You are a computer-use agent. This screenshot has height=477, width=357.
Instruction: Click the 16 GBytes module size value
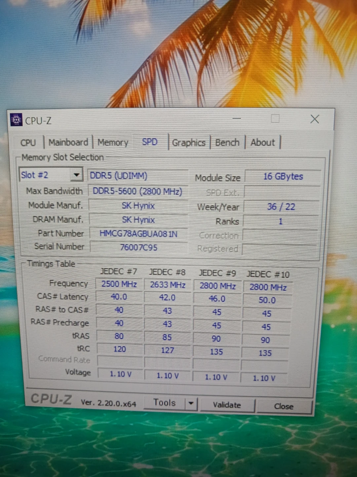coord(283,177)
